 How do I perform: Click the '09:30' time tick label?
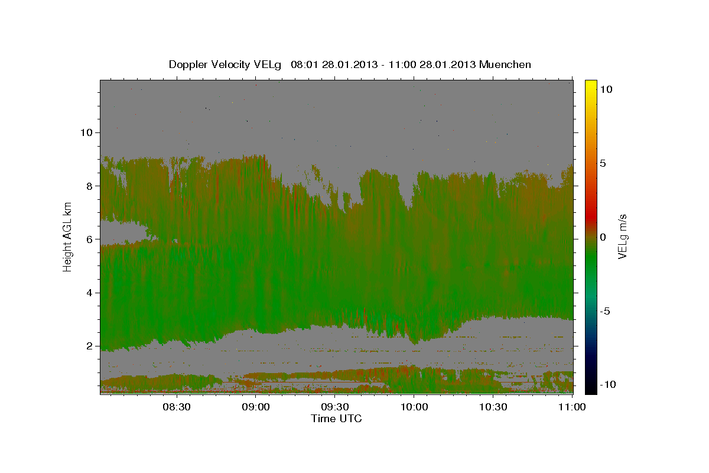(335, 407)
